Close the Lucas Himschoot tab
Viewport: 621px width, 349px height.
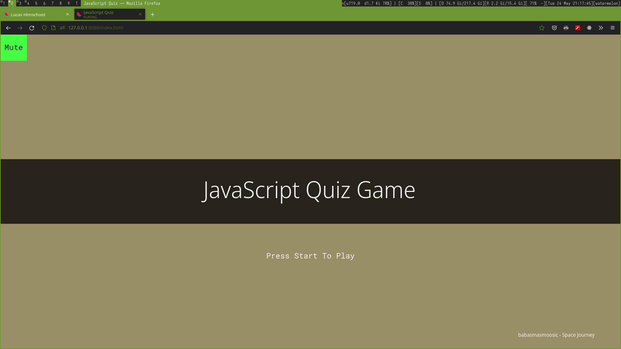point(68,15)
